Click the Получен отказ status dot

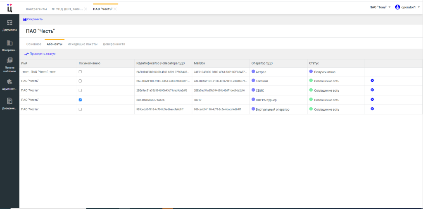[x=311, y=71]
